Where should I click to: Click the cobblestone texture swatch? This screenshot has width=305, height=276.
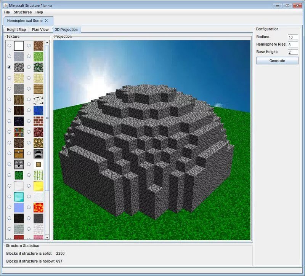point(19,67)
